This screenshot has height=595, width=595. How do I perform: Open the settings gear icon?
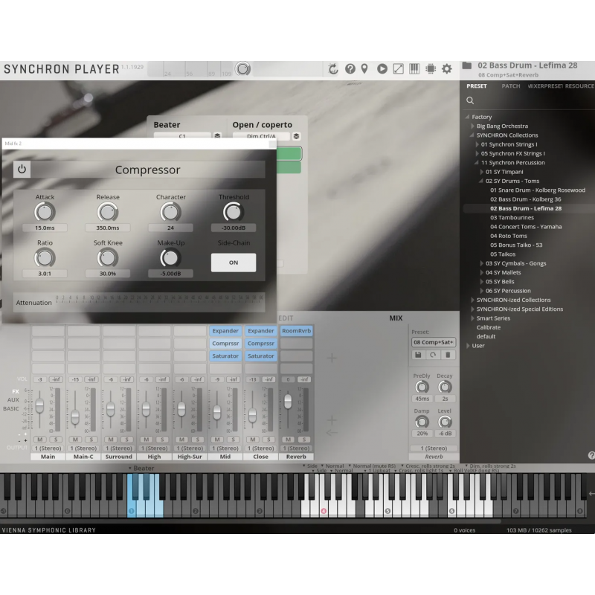pos(446,68)
